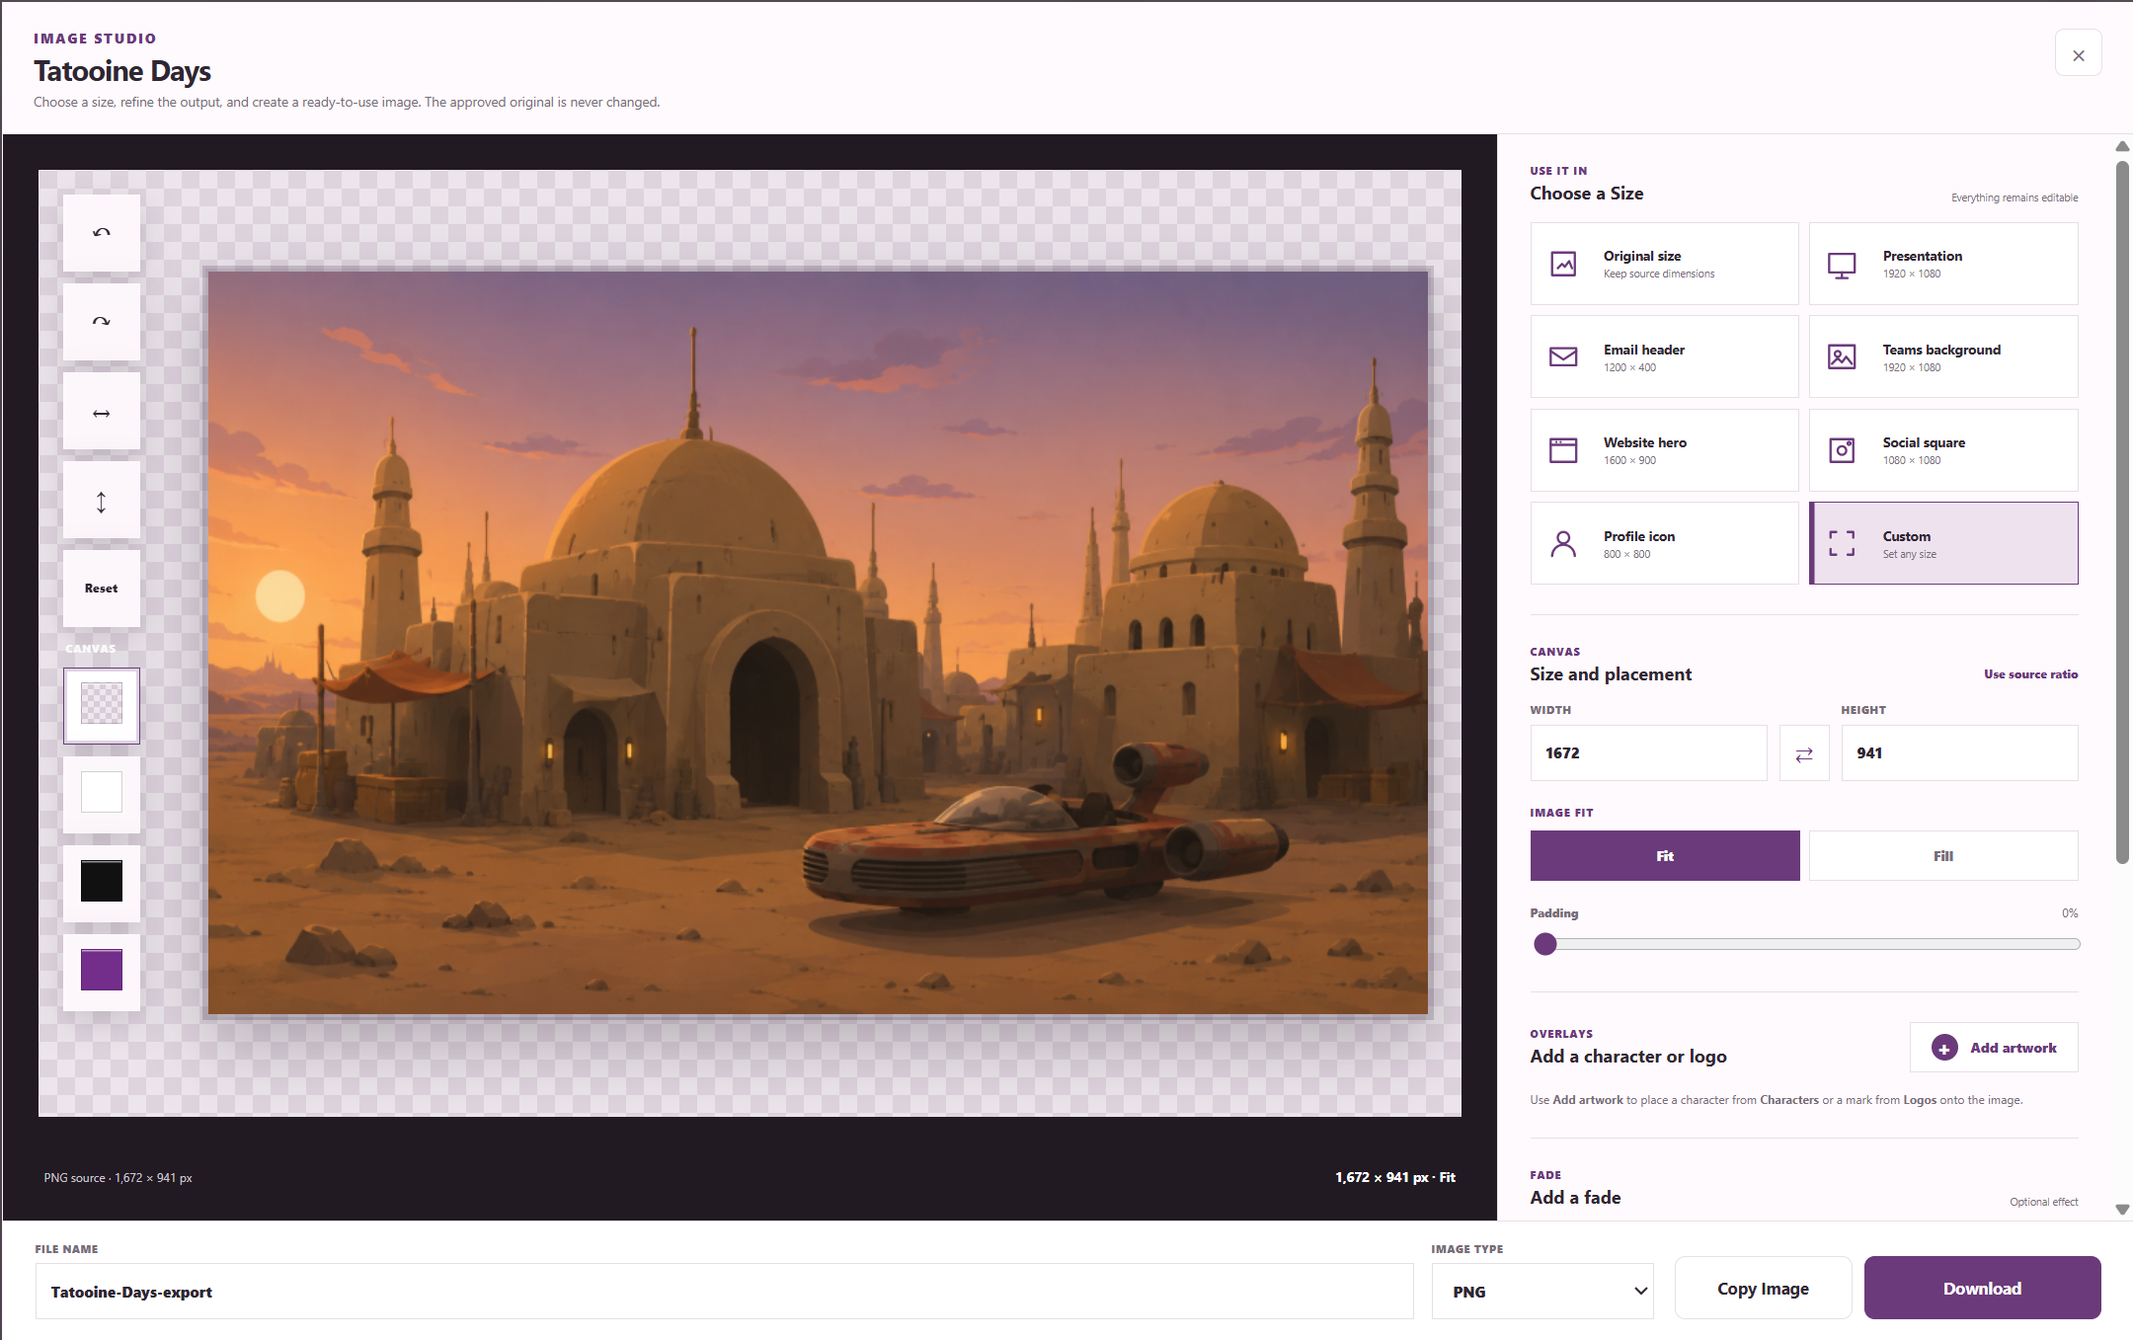Choose the Website hero preset
2133x1340 pixels.
click(1665, 450)
